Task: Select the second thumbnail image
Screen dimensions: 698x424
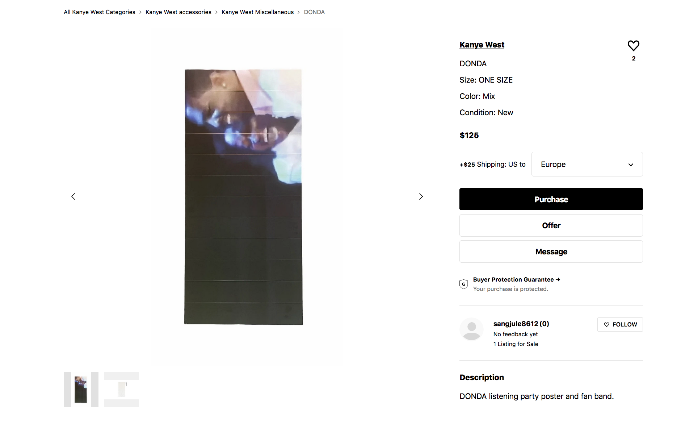Action: [122, 390]
